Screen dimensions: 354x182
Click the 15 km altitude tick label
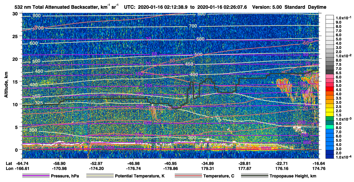pyautogui.click(x=15, y=81)
